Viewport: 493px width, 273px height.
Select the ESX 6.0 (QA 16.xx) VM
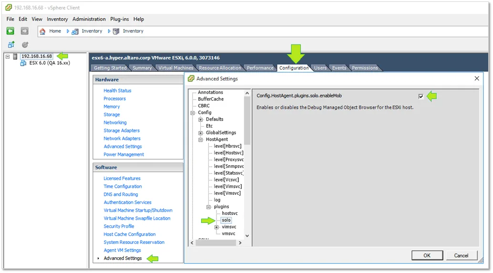[50, 63]
